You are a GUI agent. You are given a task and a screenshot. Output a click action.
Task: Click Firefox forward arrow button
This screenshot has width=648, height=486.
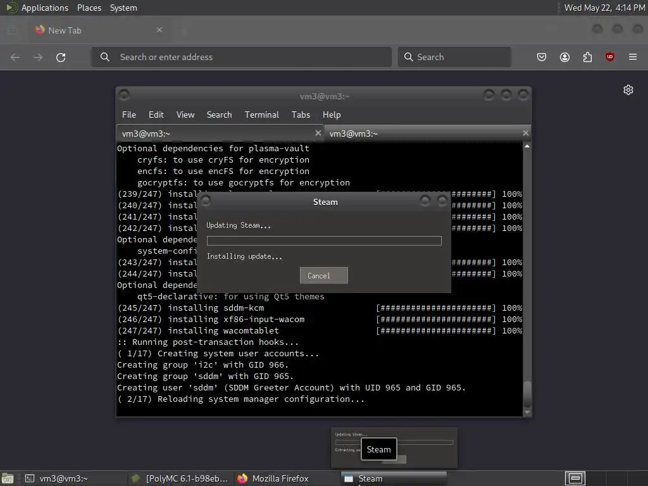[37, 57]
